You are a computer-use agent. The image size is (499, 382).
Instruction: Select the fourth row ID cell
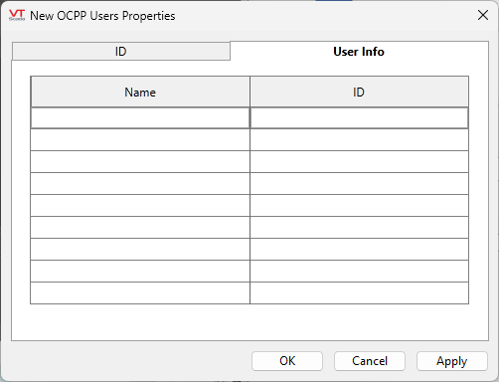[359, 184]
